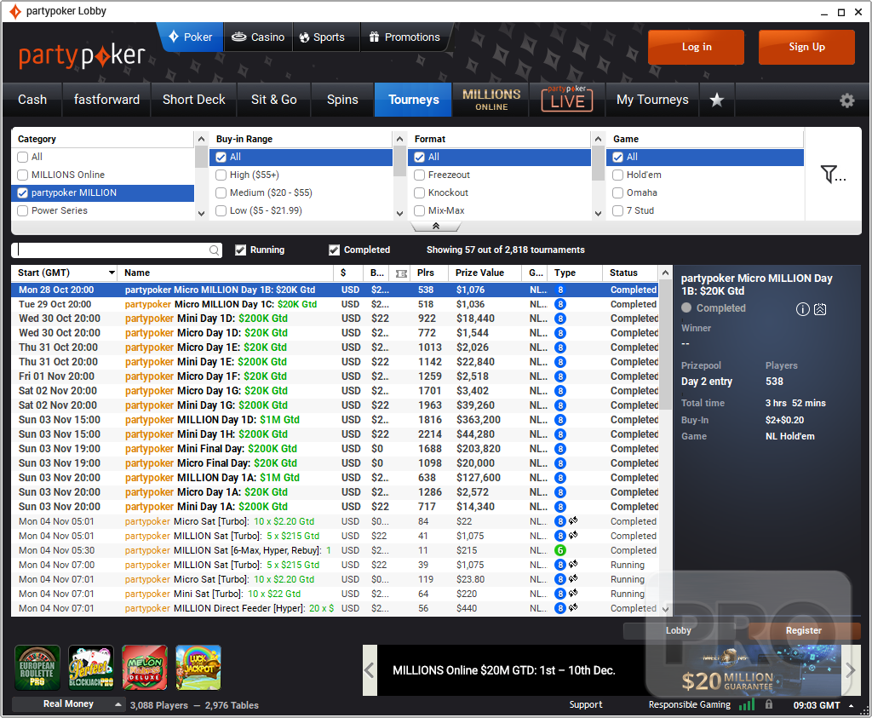The image size is (872, 718).
Task: Open the Cash tab
Action: tap(32, 100)
